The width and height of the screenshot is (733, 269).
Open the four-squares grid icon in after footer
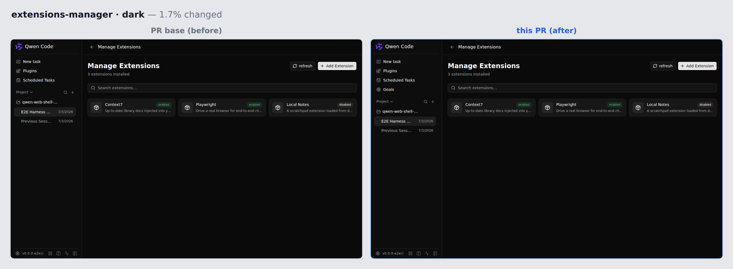point(410,253)
